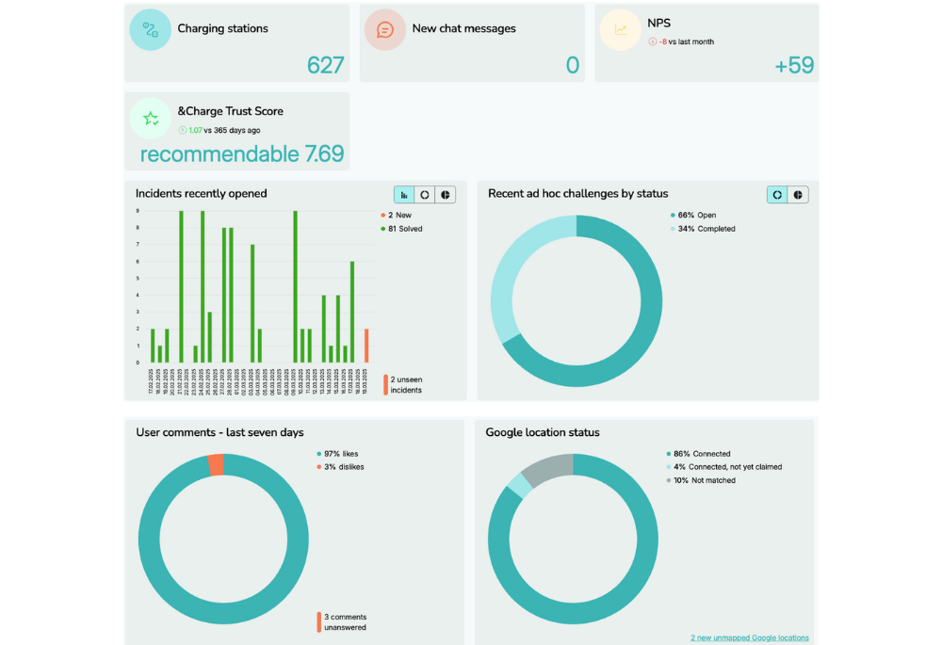Image resolution: width=942 pixels, height=645 pixels.
Task: Click the New chat messages card title
Action: point(463,28)
